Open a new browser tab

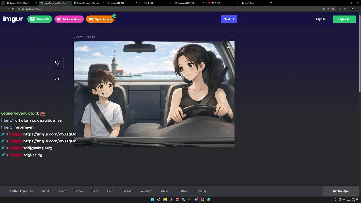tap(276, 3)
